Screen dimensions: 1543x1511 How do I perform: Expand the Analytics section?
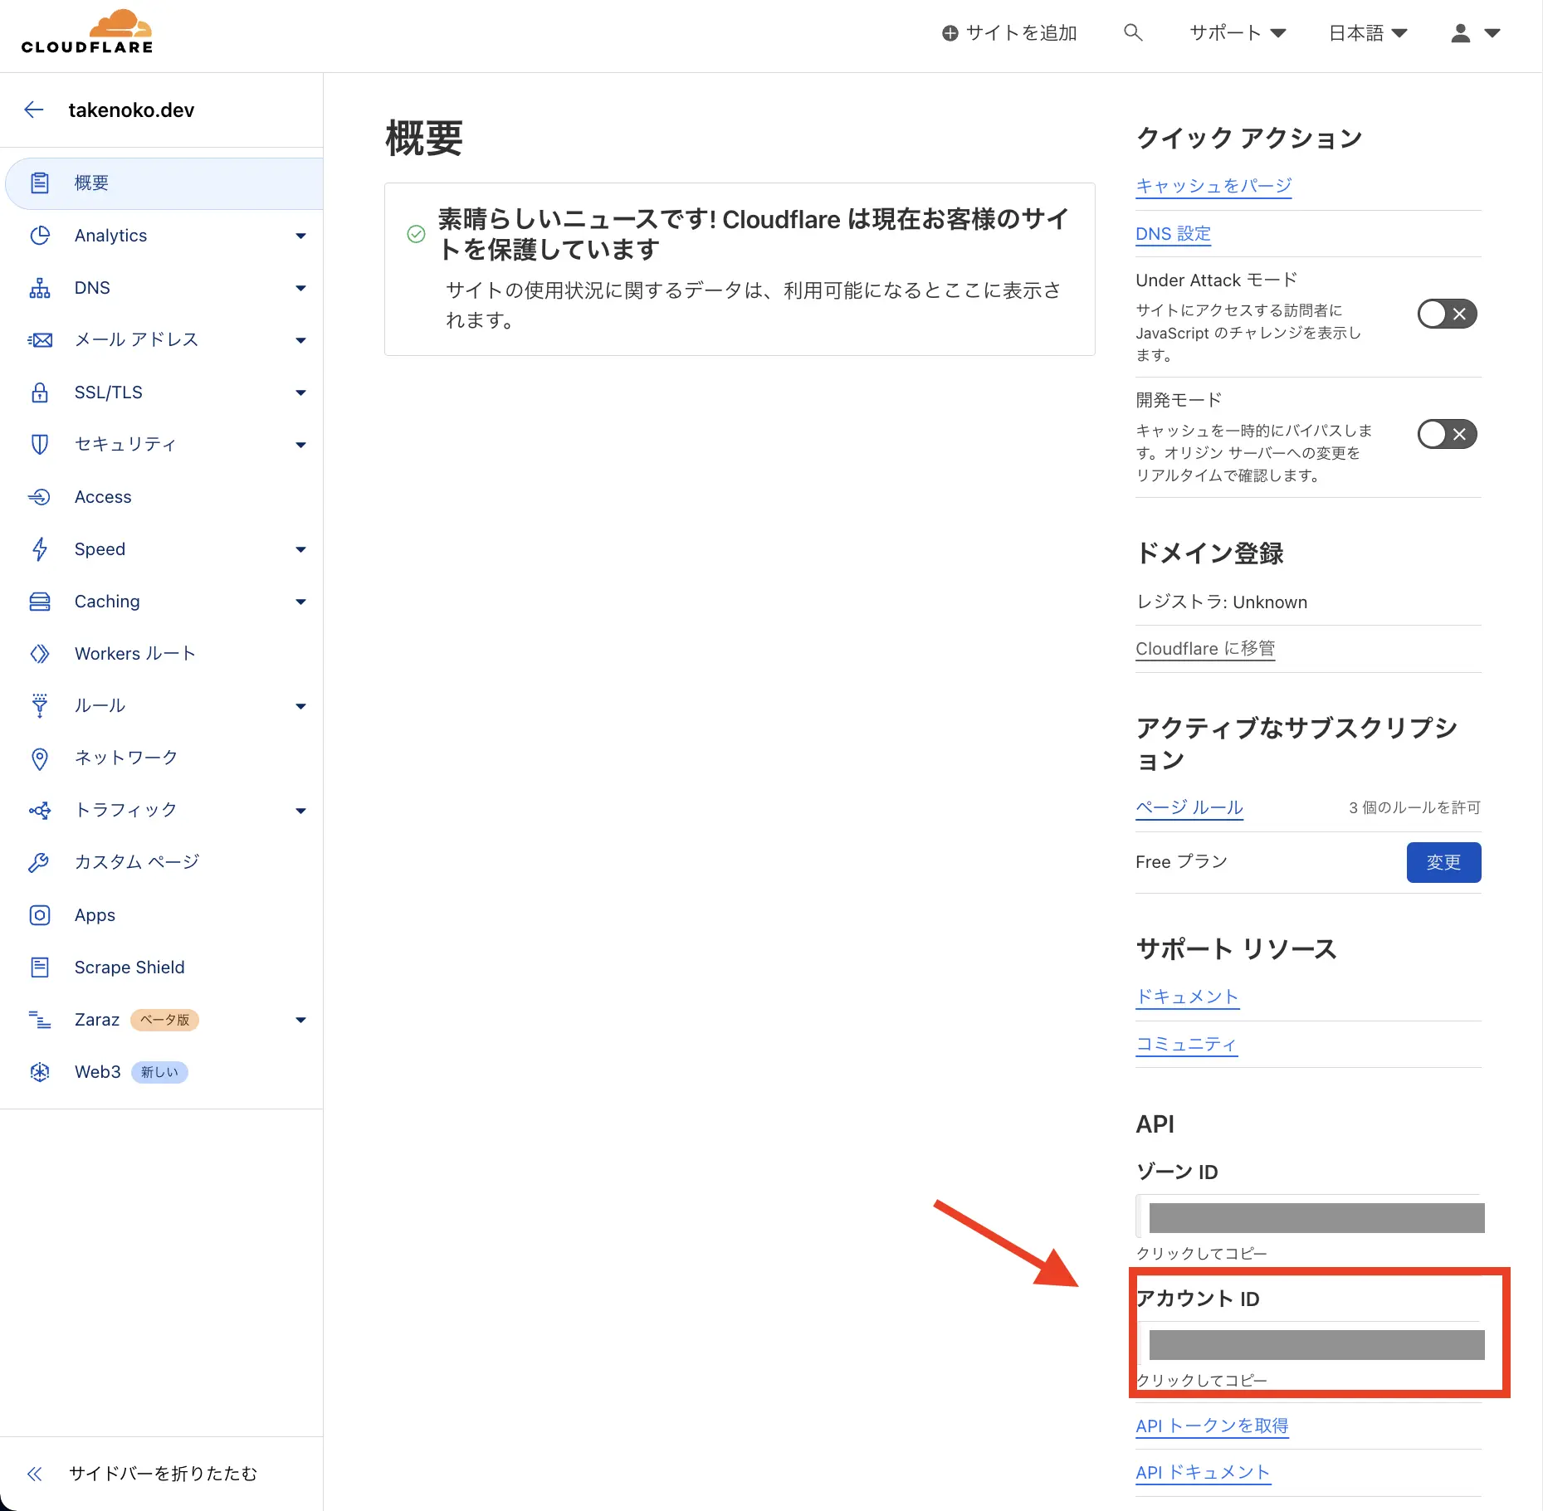pyautogui.click(x=300, y=236)
